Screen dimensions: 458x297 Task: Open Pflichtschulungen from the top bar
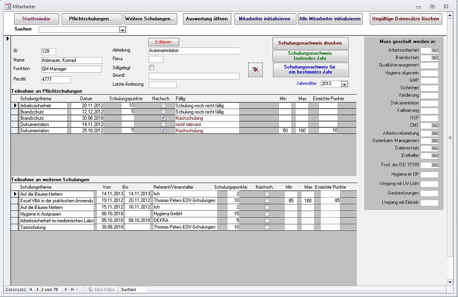tap(92, 19)
